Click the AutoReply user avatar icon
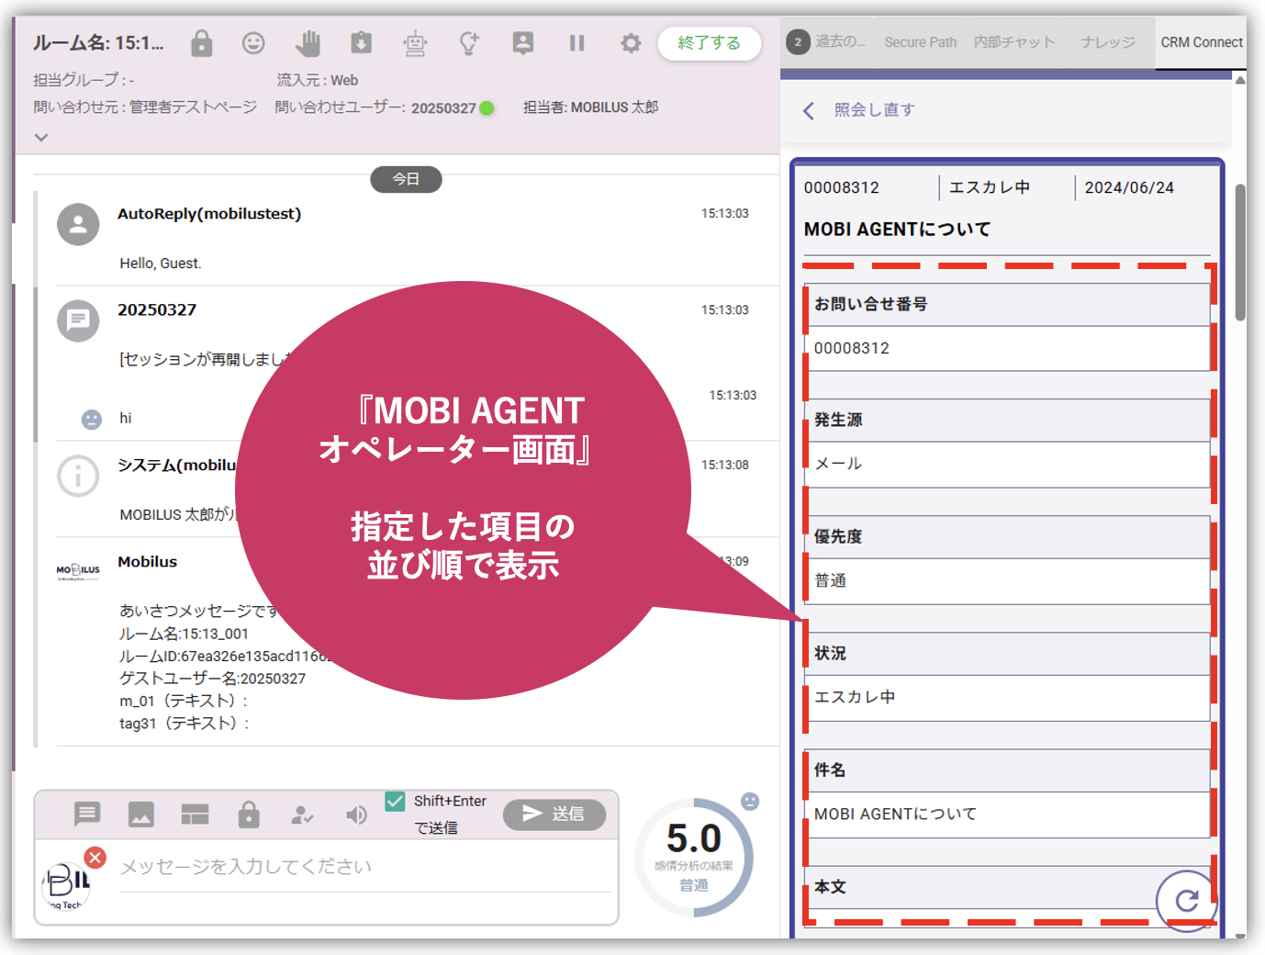This screenshot has width=1265, height=955. [78, 224]
